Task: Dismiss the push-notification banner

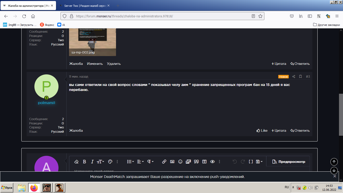Action: (x=334, y=176)
